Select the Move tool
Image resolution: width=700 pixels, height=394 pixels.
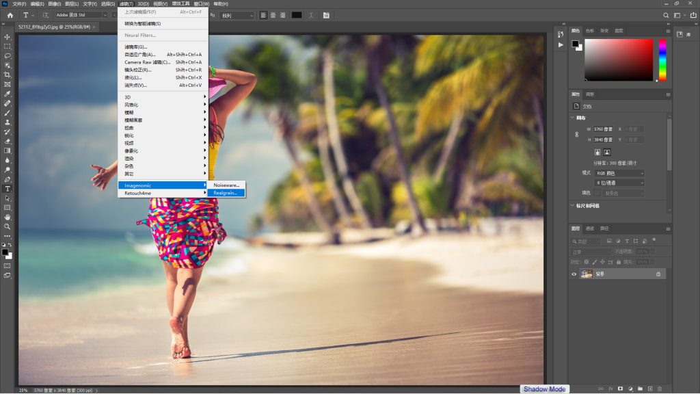(8, 37)
